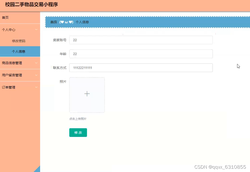Click the 年龄 input field
250x172 pixels.
pyautogui.click(x=141, y=54)
